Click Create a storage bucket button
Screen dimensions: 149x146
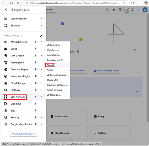[106, 71]
